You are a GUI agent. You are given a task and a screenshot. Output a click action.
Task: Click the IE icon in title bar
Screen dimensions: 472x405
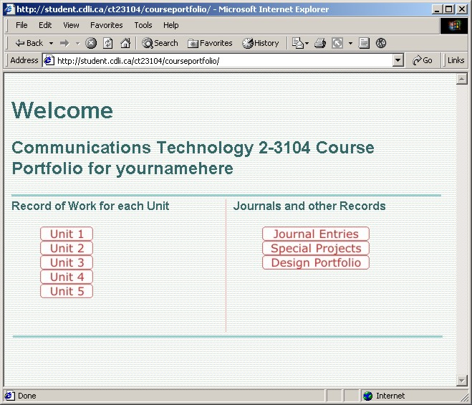(x=9, y=9)
